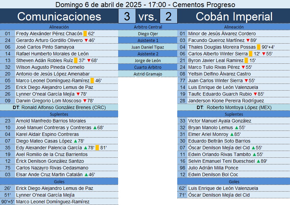Click the Comunicaciones team title
The height and width of the screenshot is (205, 290).
click(59, 16)
